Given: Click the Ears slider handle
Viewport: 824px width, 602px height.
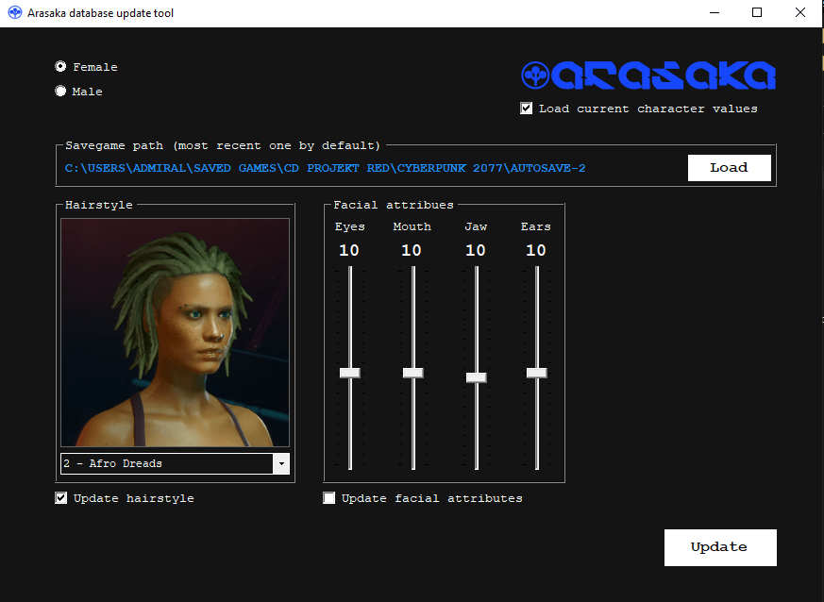Looking at the screenshot, I should [x=537, y=373].
